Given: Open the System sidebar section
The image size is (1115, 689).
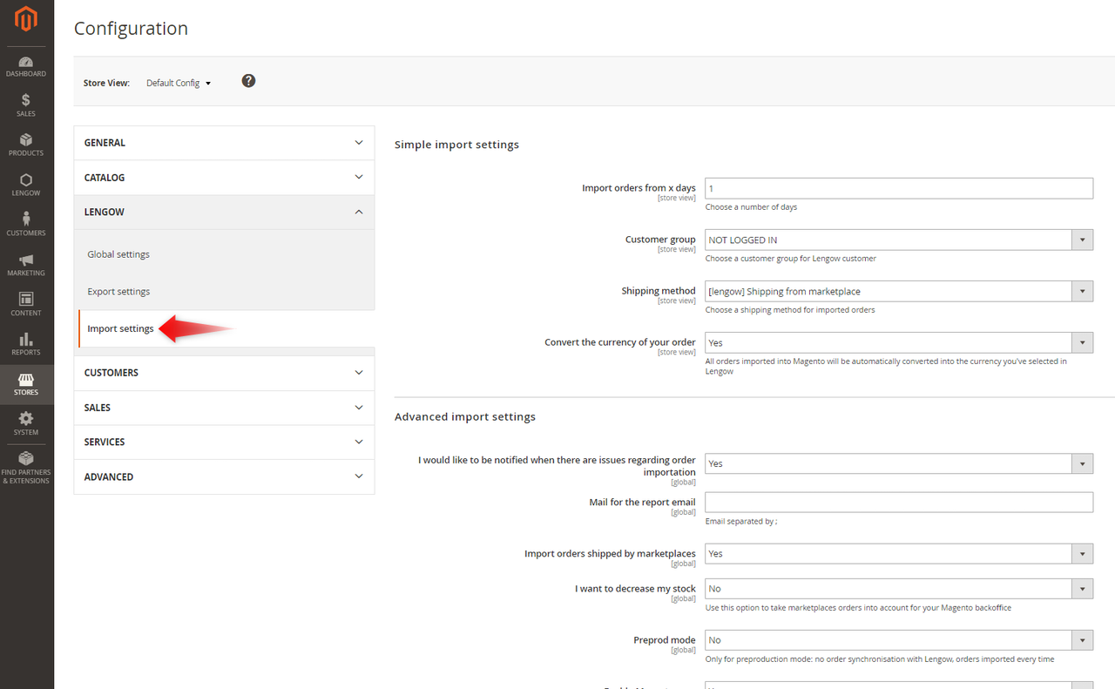Looking at the screenshot, I should tap(26, 424).
